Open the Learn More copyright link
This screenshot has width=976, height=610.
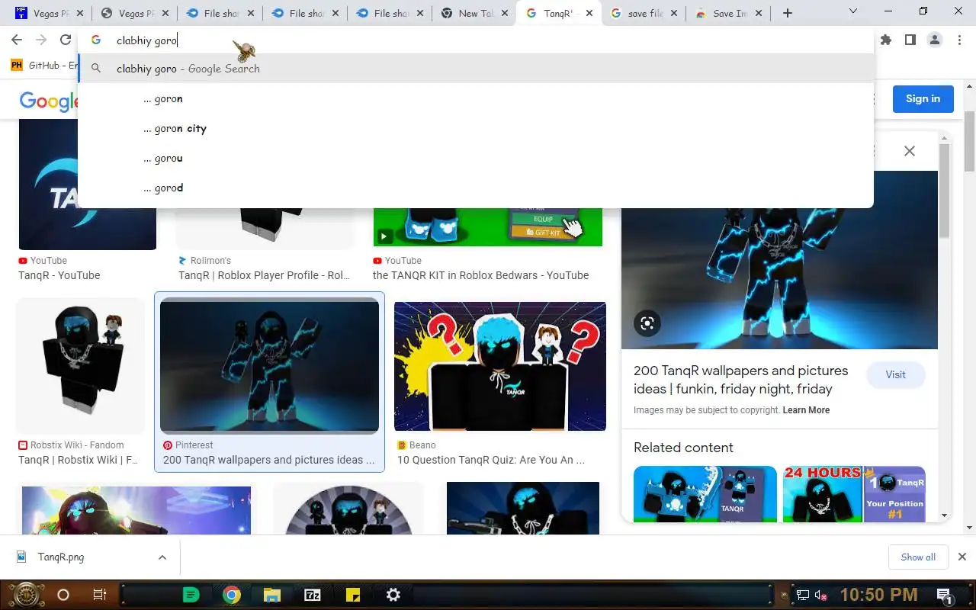coord(806,410)
